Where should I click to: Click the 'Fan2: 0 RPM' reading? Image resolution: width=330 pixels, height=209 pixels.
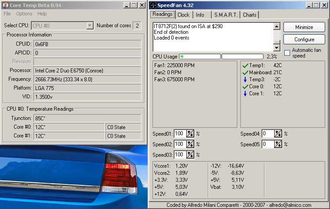tap(168, 72)
